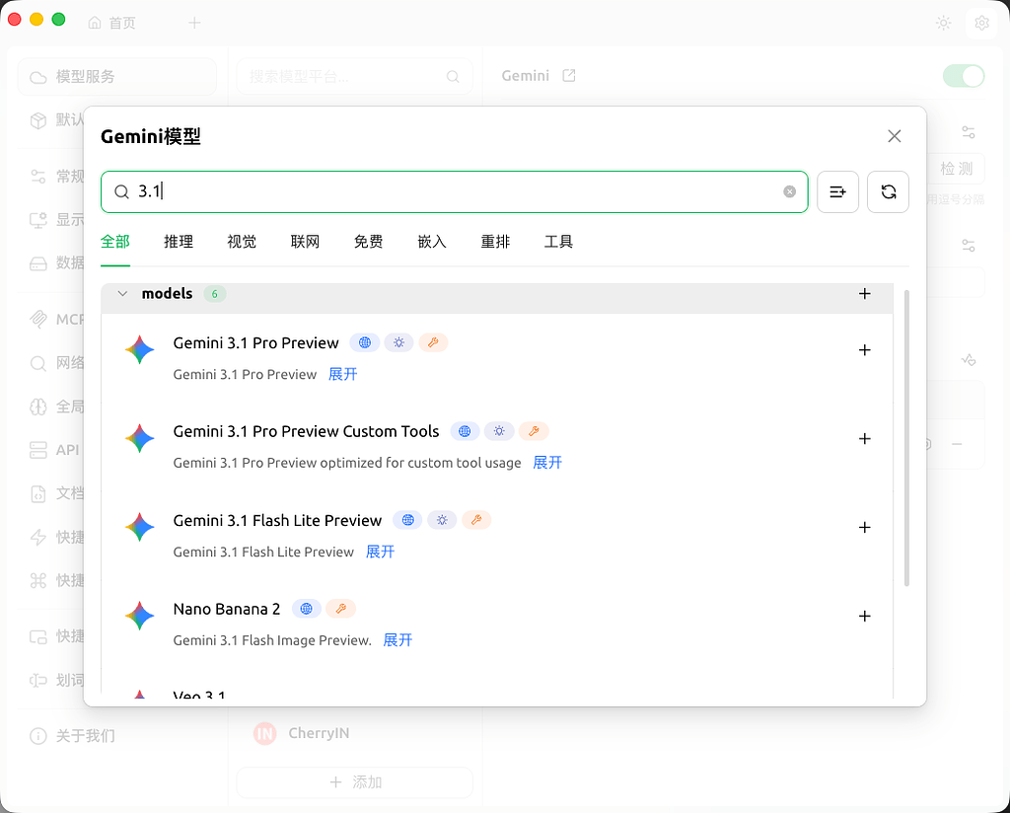Toggle the Gemini provider switch
The height and width of the screenshot is (813, 1010).
(x=964, y=76)
